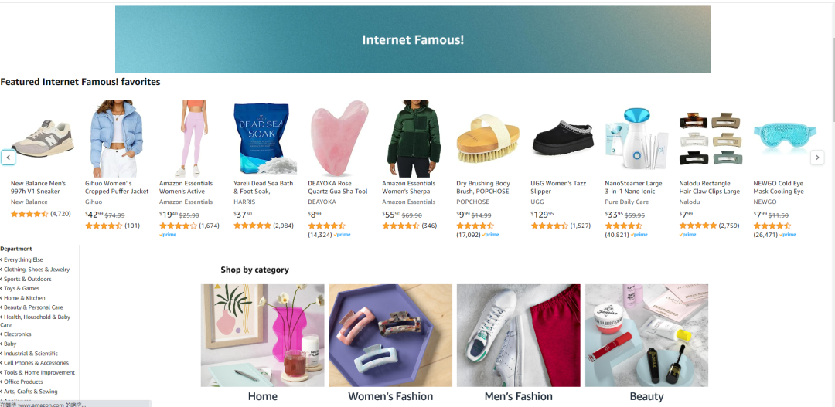Click the NanoSteamer product image
Viewport: 835px width, 407px height.
633,138
